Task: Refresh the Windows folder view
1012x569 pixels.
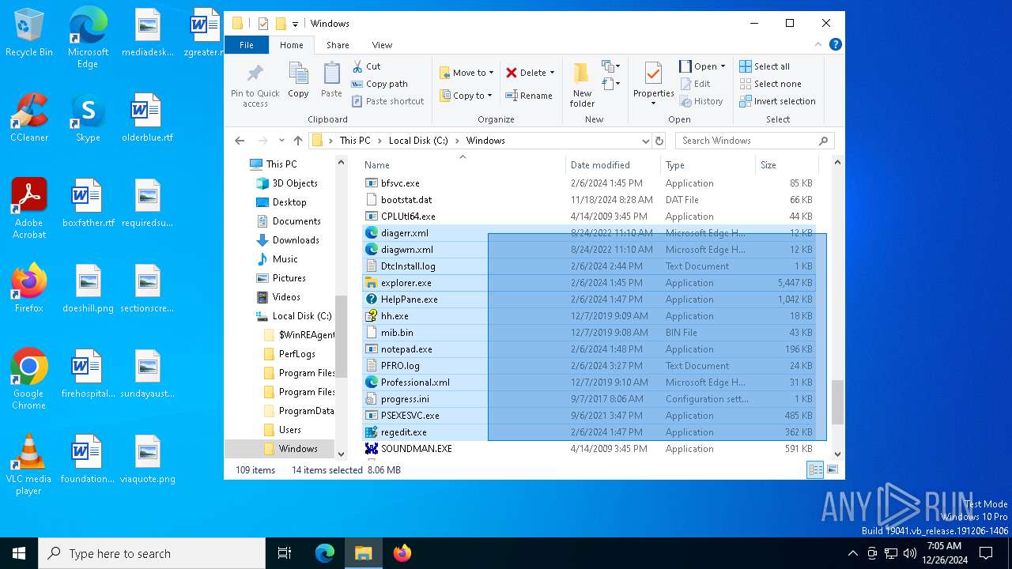Action: (x=659, y=141)
